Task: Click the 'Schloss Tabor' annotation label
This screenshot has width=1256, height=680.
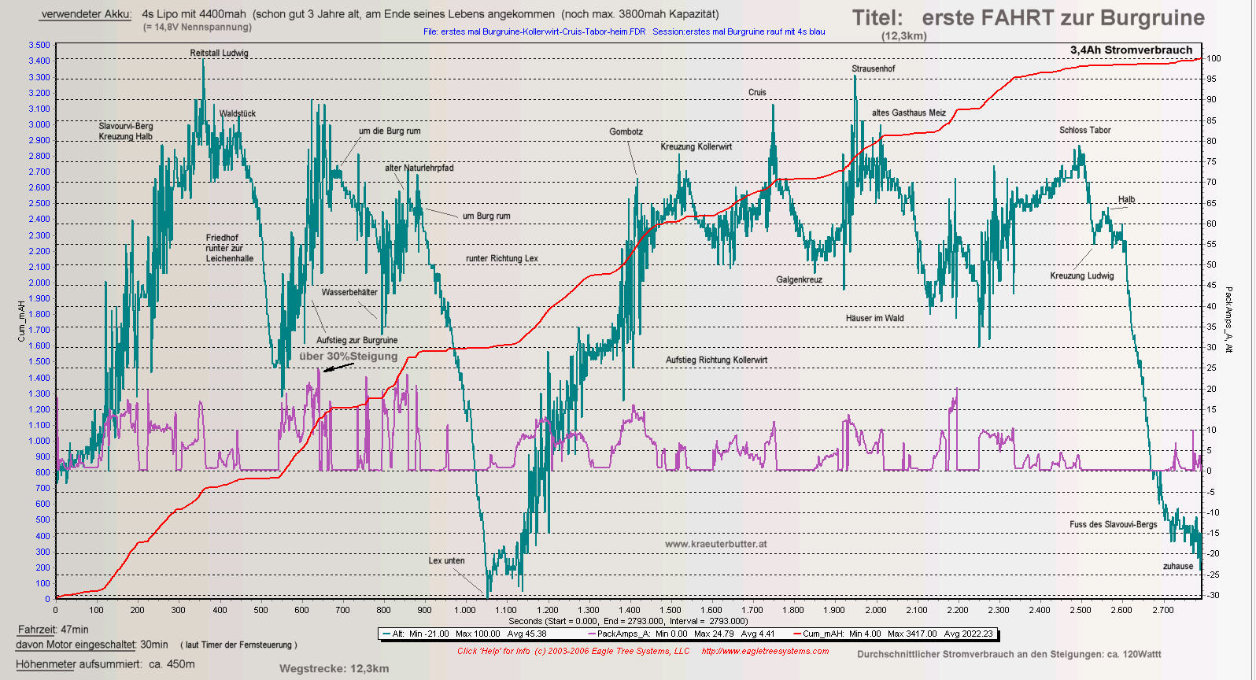Action: pos(1084,130)
